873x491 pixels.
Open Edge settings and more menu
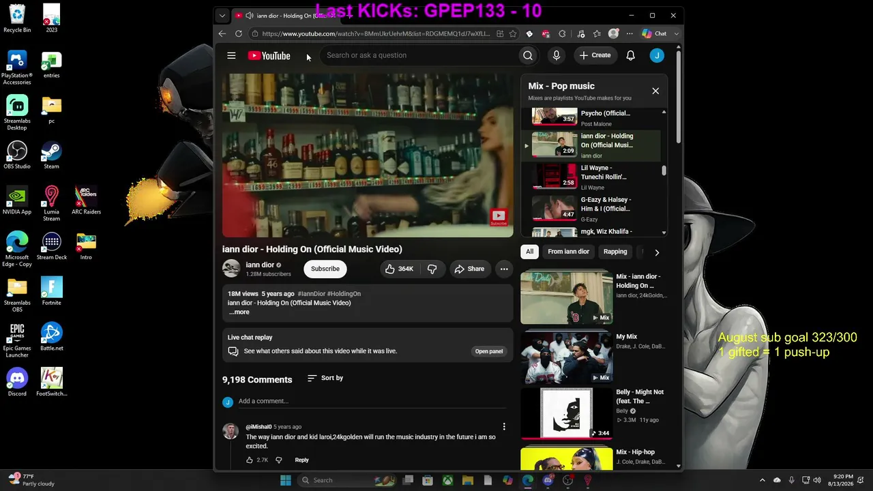pos(630,33)
